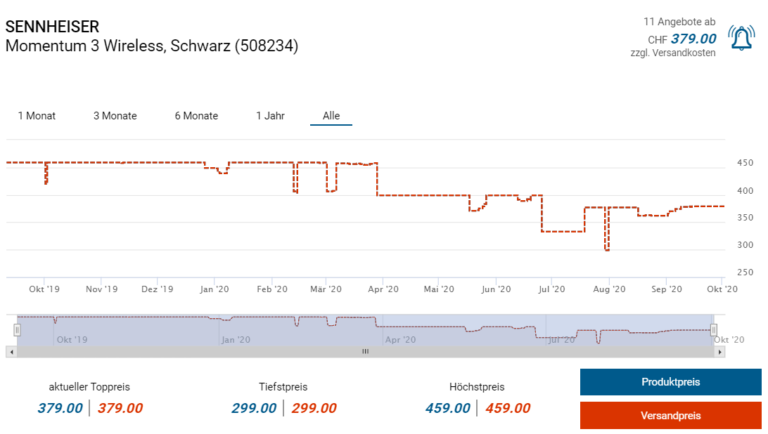Click the price alert bell icon
This screenshot has height=434, width=768.
coord(741,38)
